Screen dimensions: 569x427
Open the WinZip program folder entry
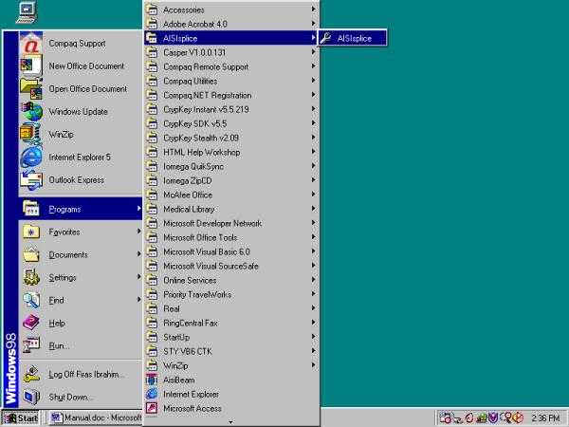coord(231,365)
